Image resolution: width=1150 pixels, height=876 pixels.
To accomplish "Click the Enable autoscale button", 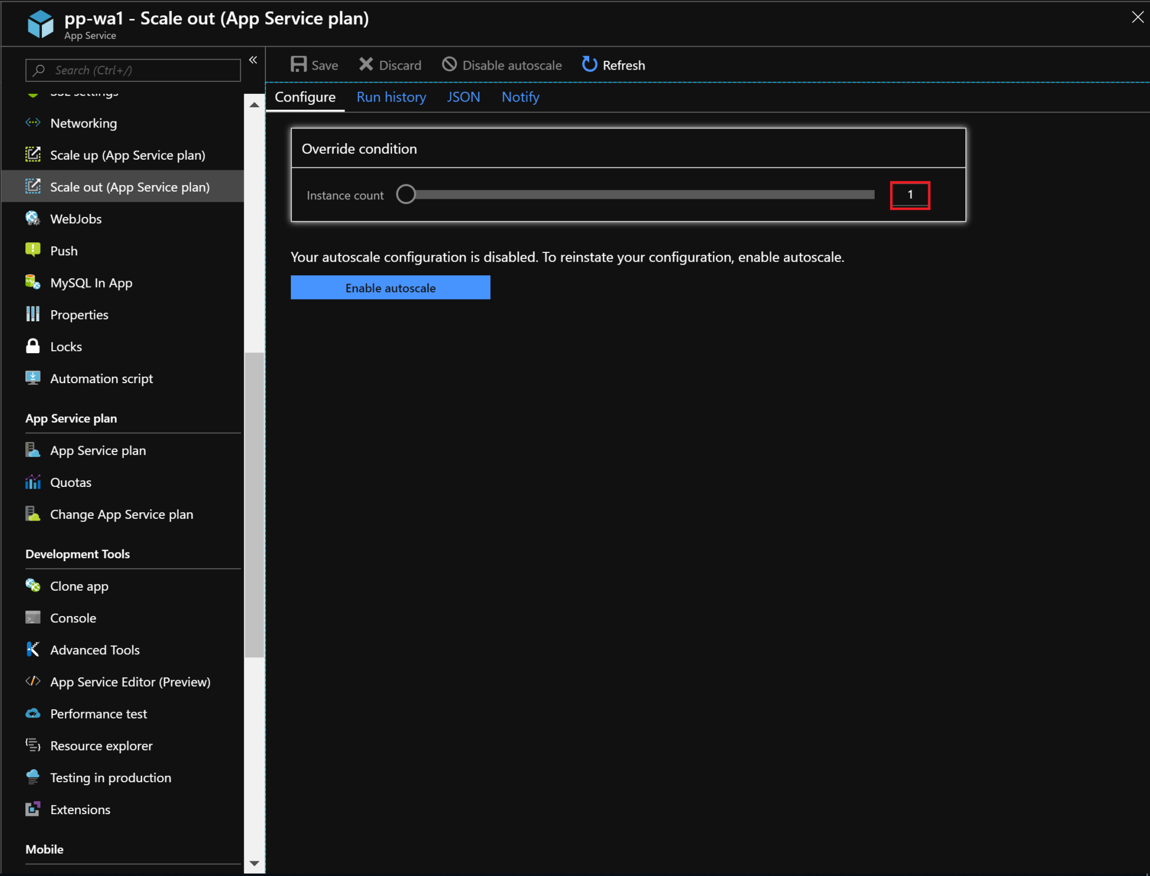I will point(390,288).
